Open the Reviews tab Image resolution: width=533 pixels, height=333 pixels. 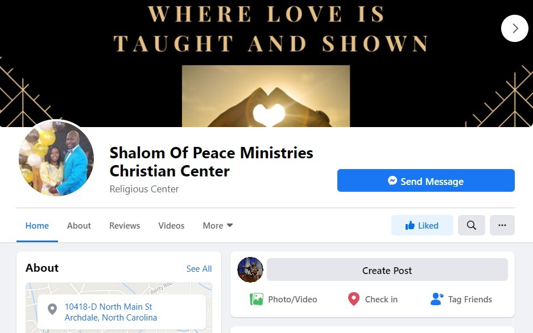coord(125,226)
